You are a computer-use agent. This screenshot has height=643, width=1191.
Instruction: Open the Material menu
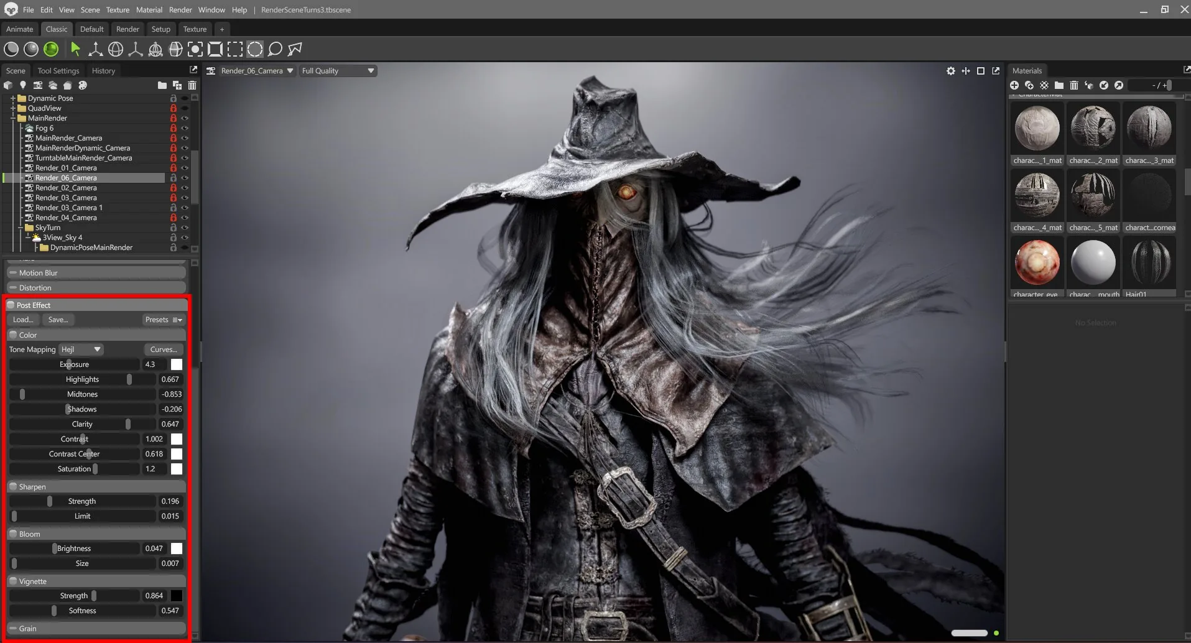click(x=149, y=10)
